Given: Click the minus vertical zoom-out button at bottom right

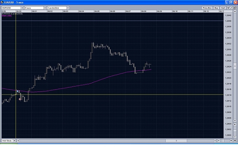Looking at the screenshot, I should [235, 137].
